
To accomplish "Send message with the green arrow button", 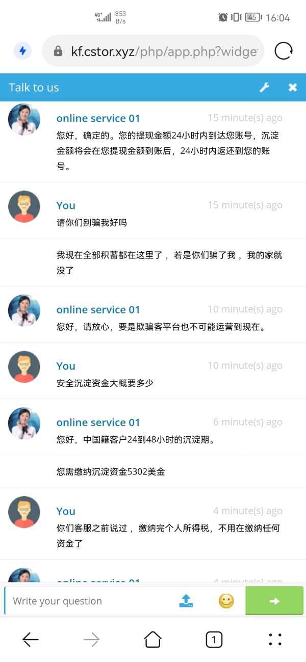I will tap(274, 601).
